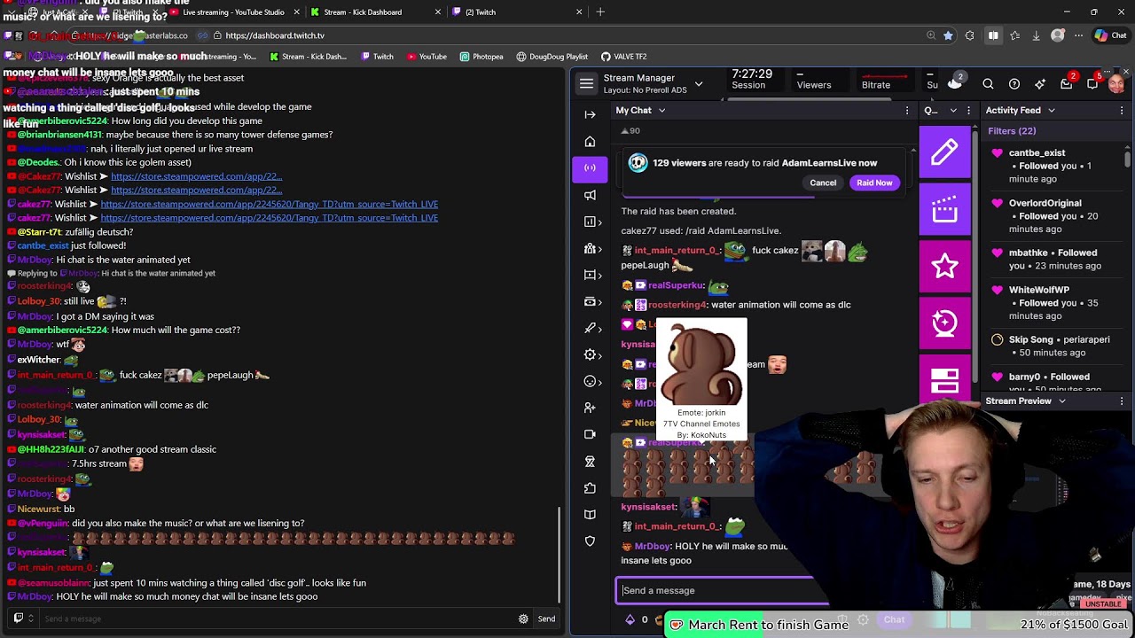Click the Bits diamond icon below chat
Screen dimensions: 1135x638
pos(630,619)
